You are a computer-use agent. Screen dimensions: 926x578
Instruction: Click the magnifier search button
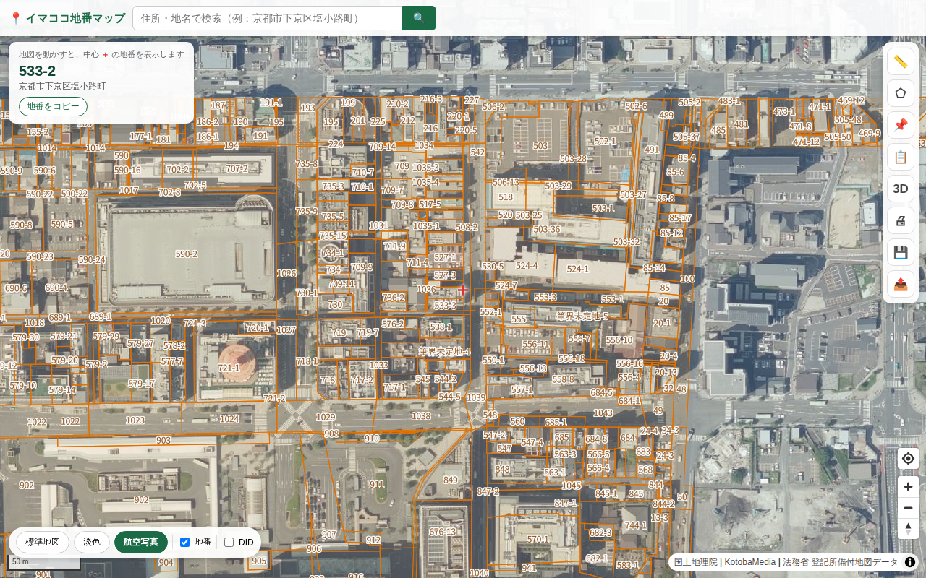click(x=419, y=18)
